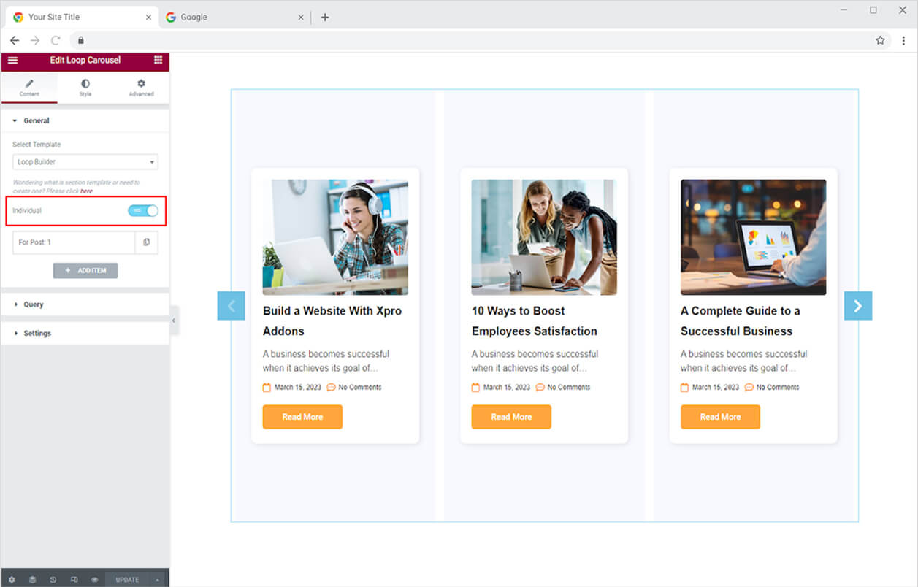
Task: Open the Navigator layers icon
Action: 32,580
